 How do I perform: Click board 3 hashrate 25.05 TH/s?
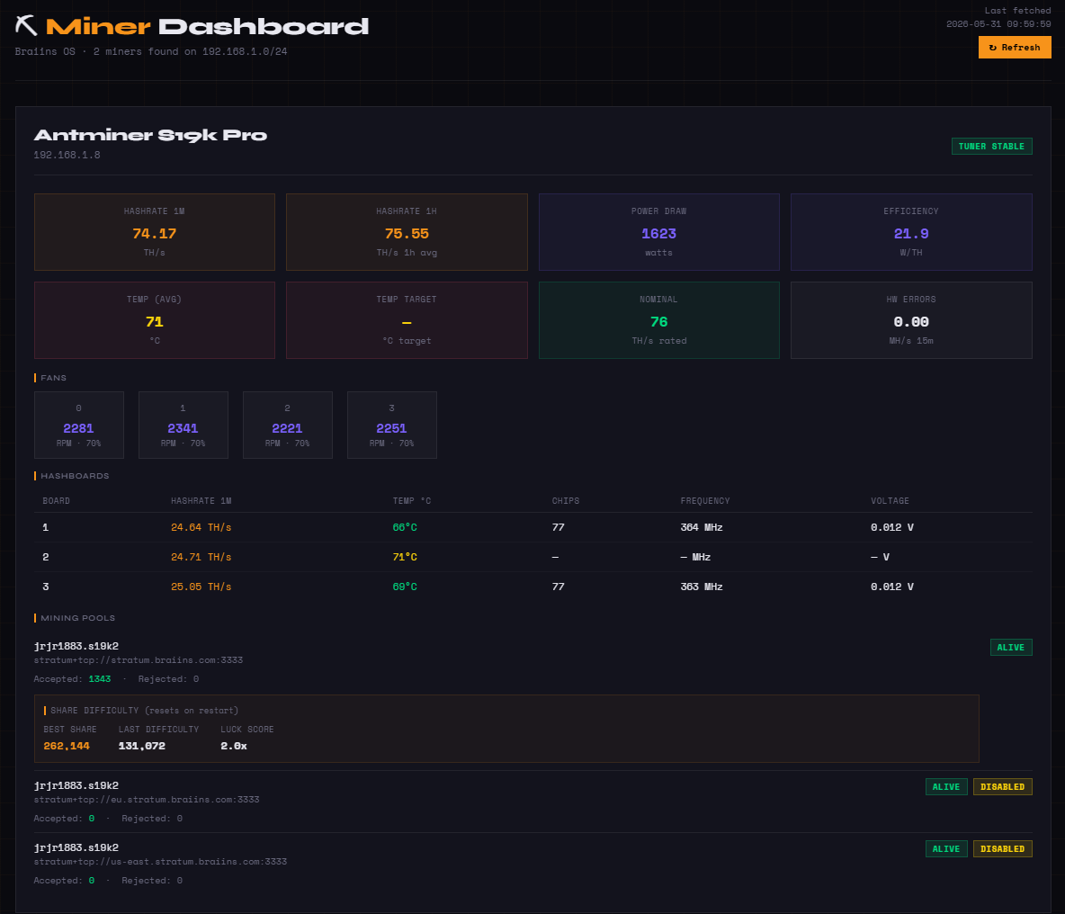(201, 587)
